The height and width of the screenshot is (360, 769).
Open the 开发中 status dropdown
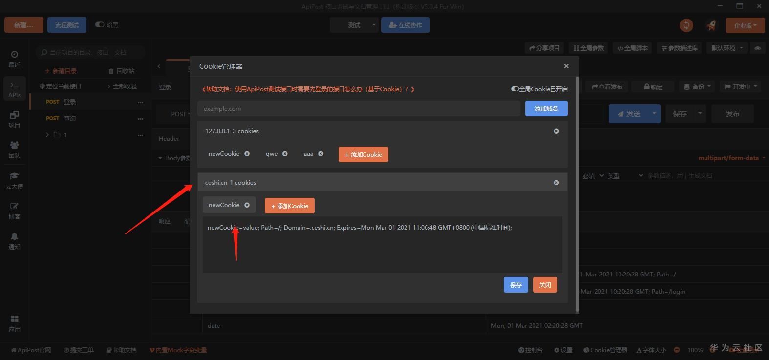741,87
